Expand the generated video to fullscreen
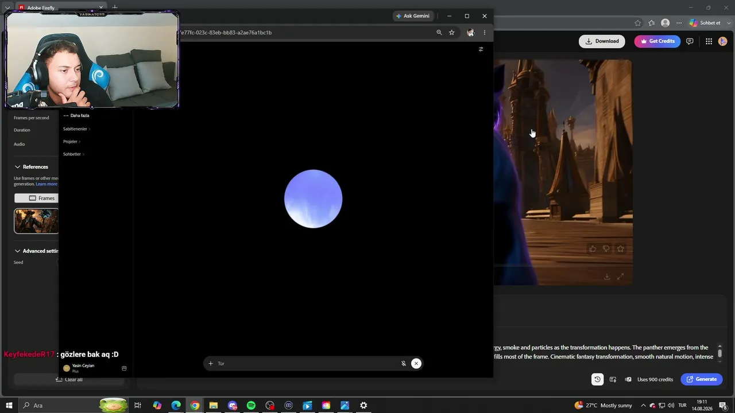Screen dimensions: 735x413 (x=621, y=276)
